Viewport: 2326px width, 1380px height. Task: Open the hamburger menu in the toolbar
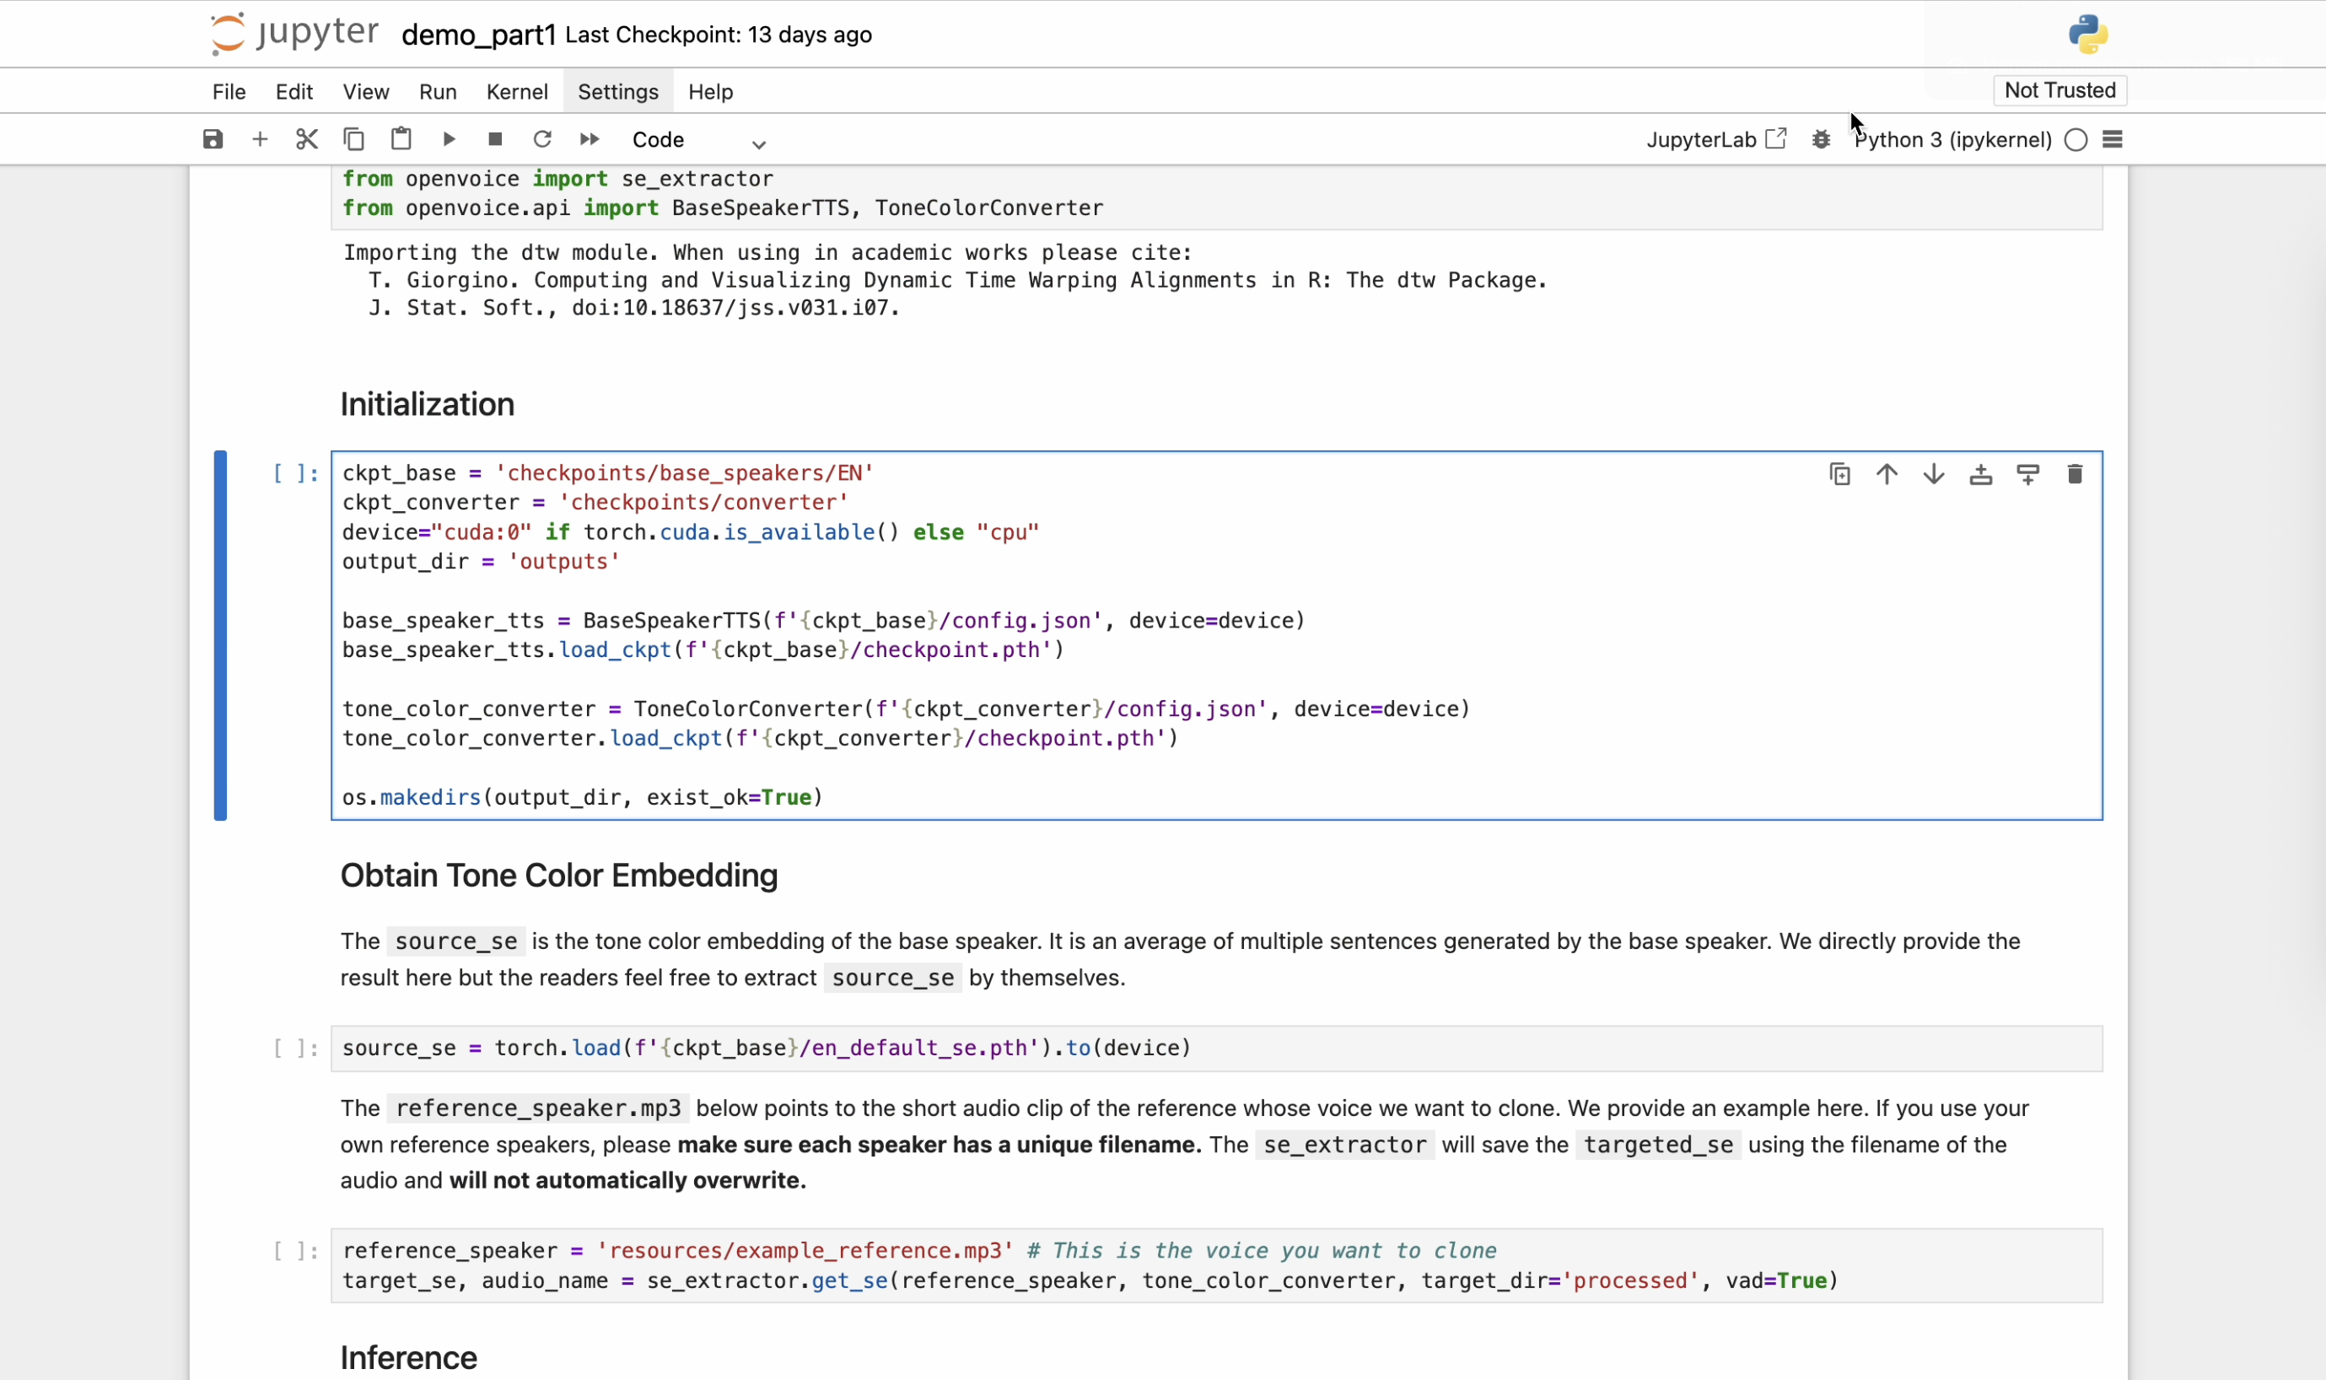(x=2112, y=139)
